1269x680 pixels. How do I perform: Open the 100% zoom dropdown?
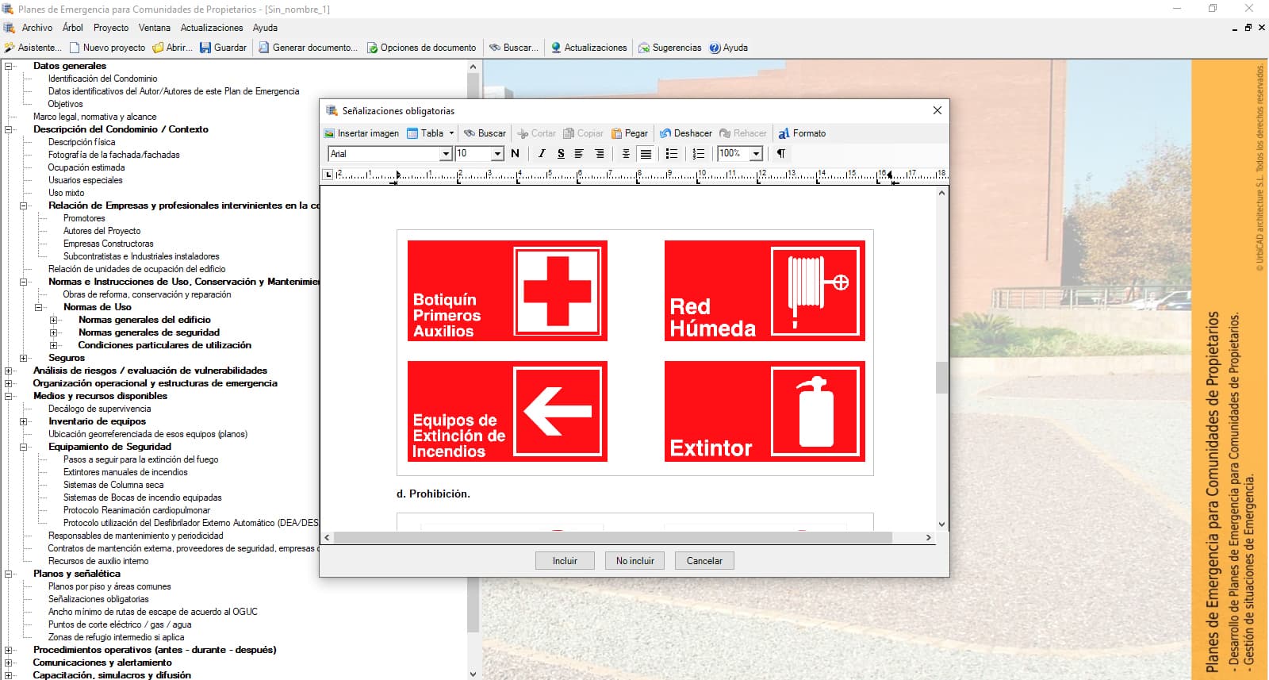pos(756,154)
